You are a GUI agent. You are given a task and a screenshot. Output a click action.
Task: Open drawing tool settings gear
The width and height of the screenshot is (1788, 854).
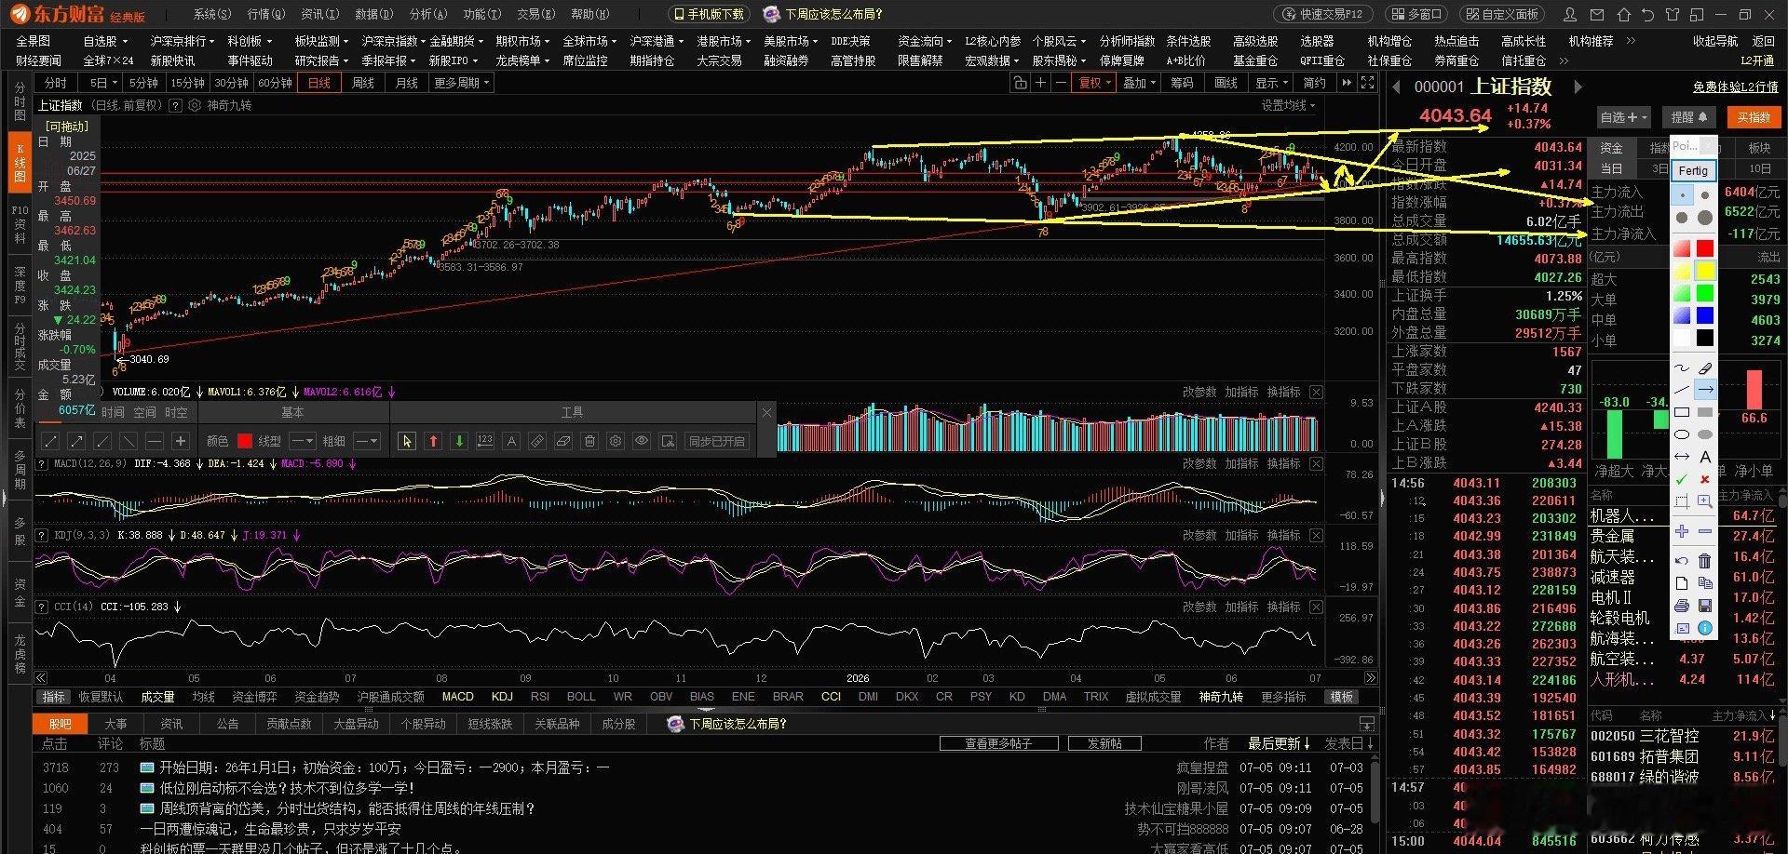coord(616,441)
